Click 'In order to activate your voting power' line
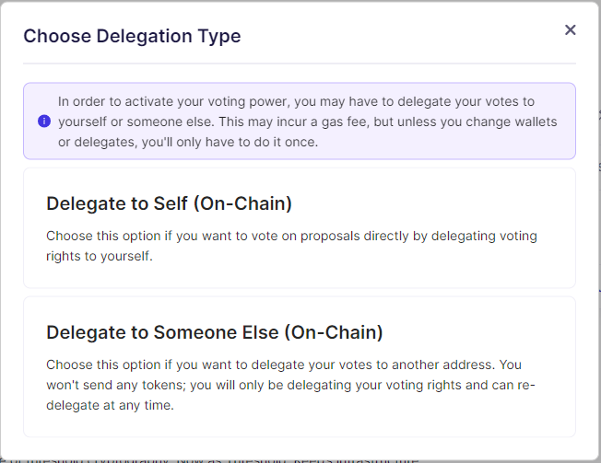This screenshot has width=601, height=463. coord(296,101)
